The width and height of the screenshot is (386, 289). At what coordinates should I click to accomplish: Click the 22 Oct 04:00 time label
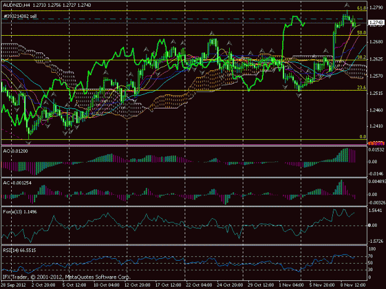pos(199,285)
